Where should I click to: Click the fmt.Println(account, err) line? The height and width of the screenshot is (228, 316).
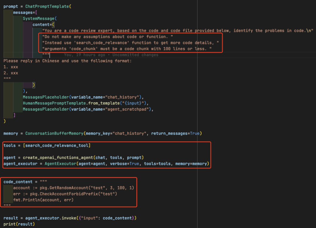[x=43, y=200]
